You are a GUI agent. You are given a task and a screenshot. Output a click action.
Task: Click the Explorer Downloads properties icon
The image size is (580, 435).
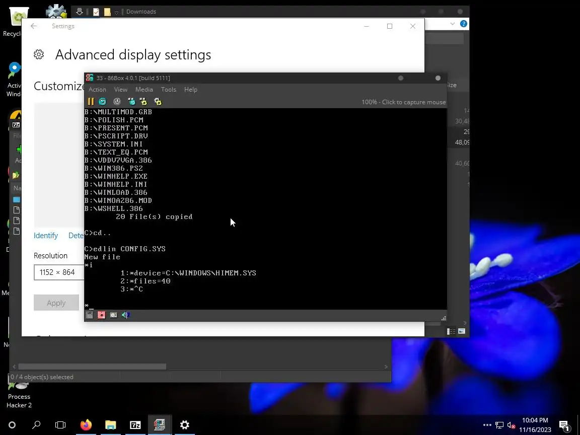(x=96, y=12)
